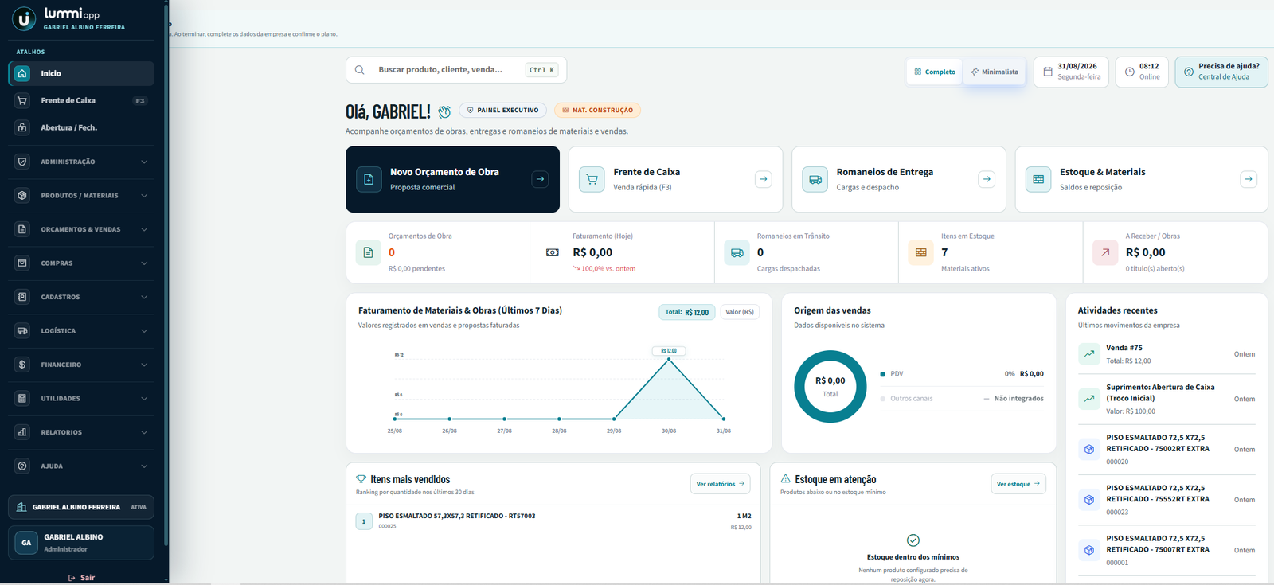Click the magnifier icon in the search bar
This screenshot has width=1274, height=585.
(360, 70)
